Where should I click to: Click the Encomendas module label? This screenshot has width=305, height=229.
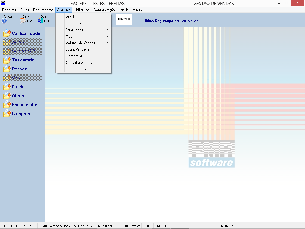25,105
